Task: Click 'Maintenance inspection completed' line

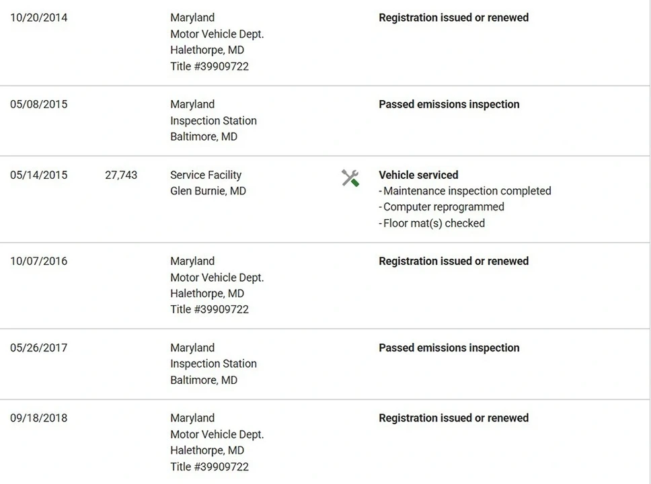Action: click(x=465, y=191)
